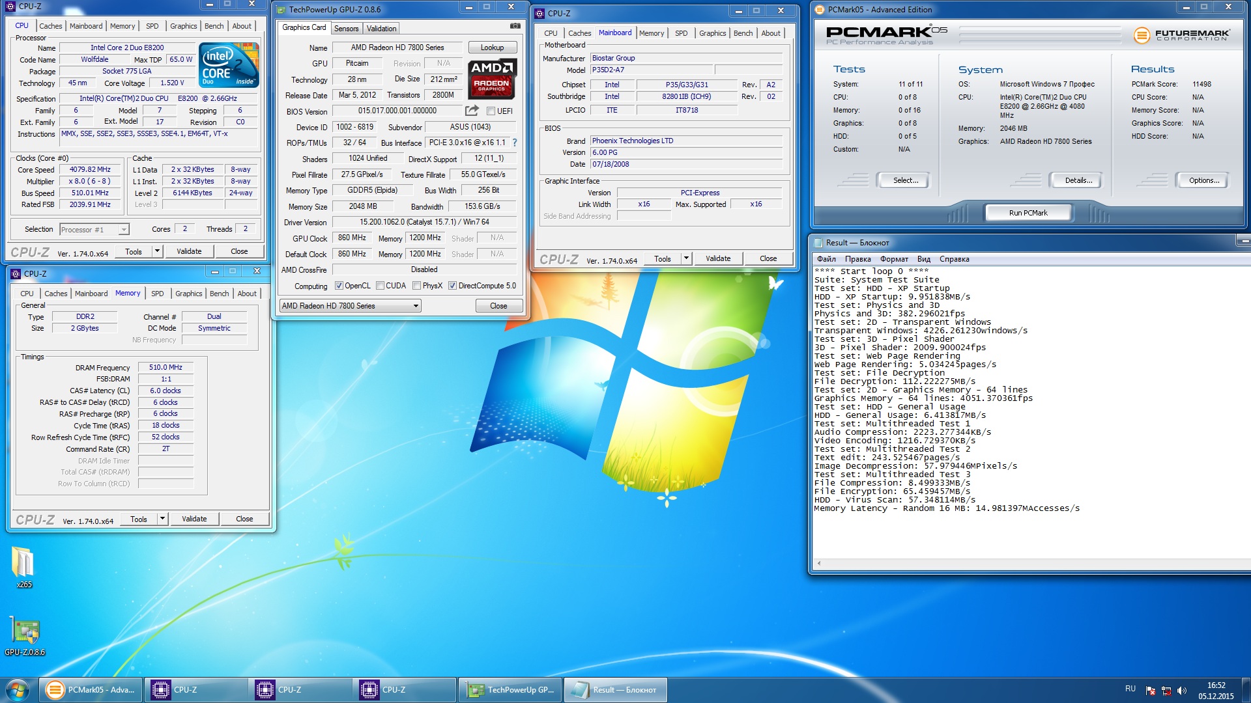Click the volume speaker tray icon
Viewport: 1251px width, 703px height.
(x=1182, y=691)
